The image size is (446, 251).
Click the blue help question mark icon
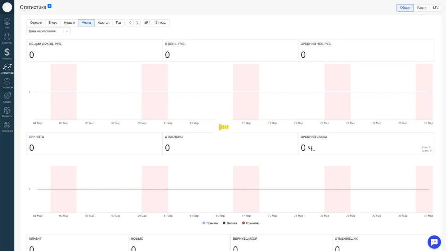[49, 6]
